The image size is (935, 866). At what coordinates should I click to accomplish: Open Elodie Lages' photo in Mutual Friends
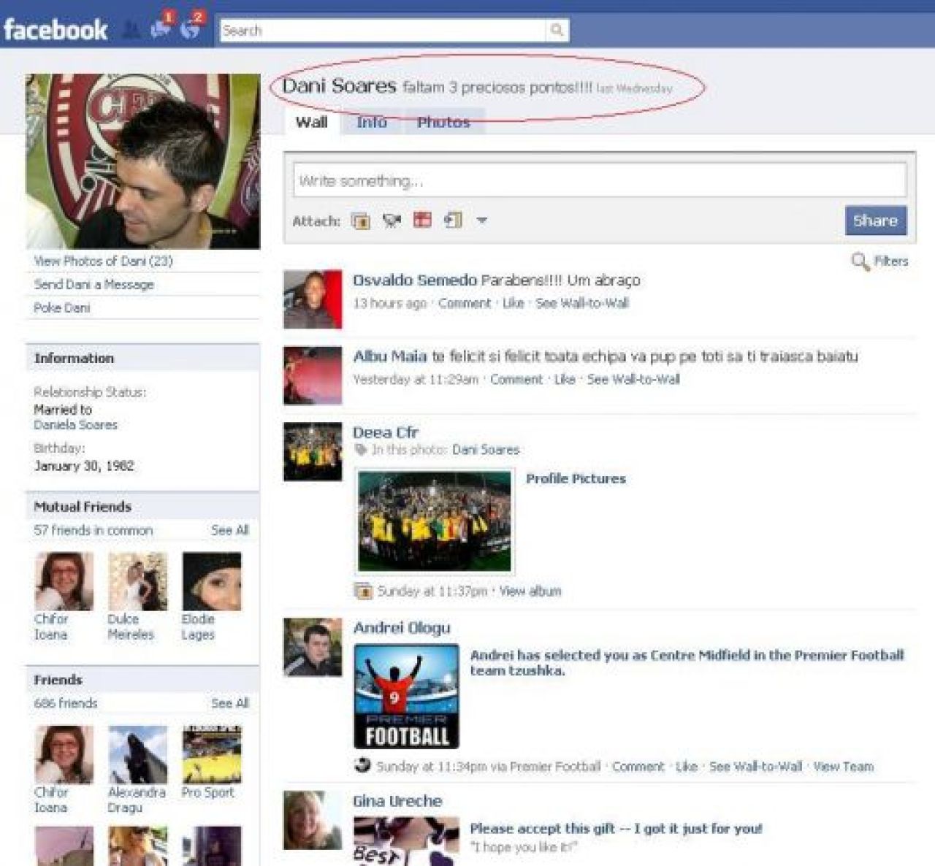tap(212, 581)
